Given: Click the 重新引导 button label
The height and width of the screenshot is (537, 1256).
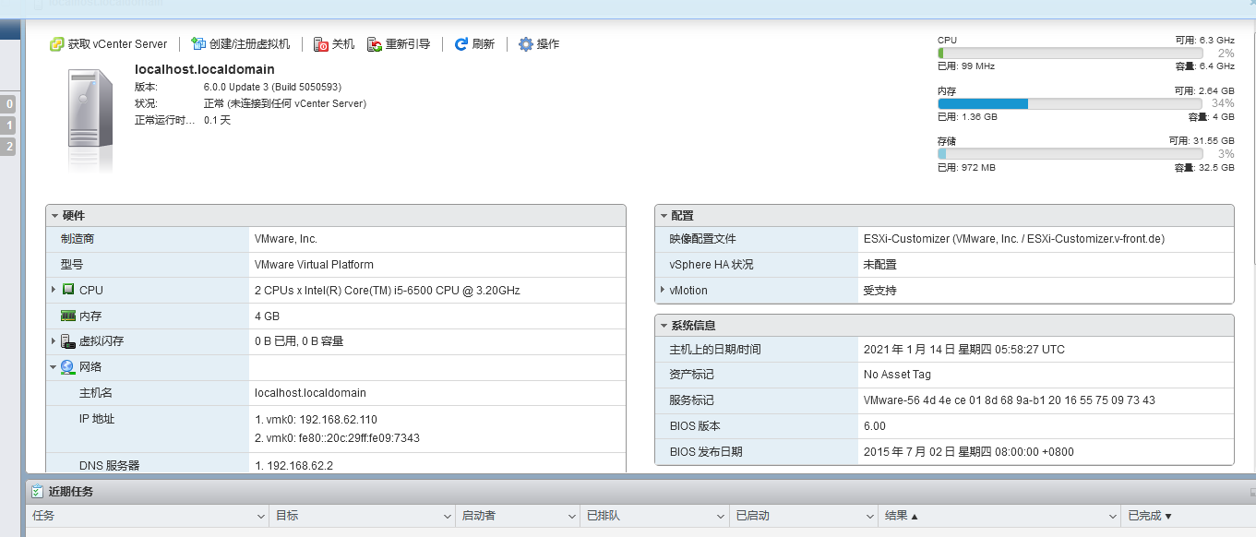Looking at the screenshot, I should click(408, 44).
